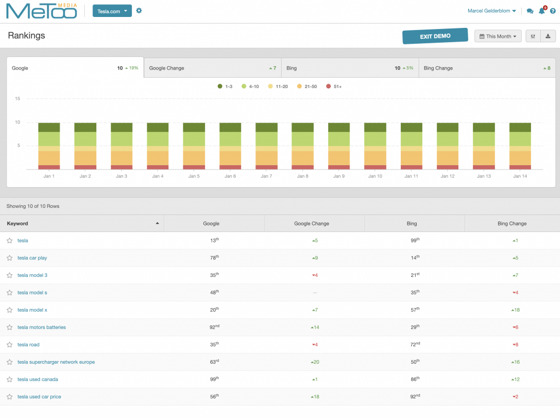Switch to the Bing Change chart tab

(x=487, y=68)
